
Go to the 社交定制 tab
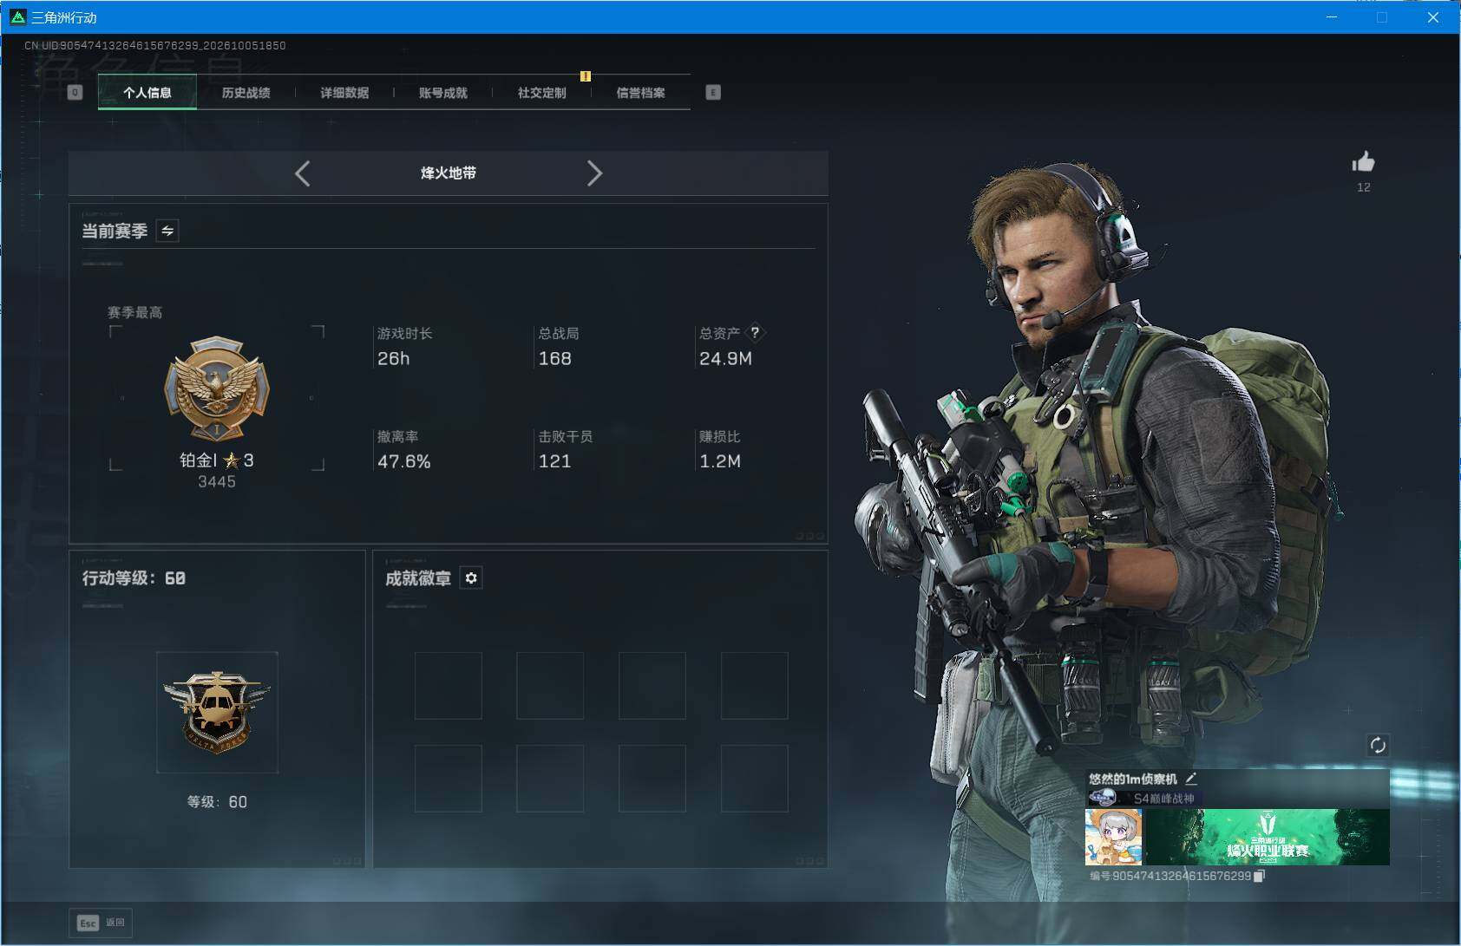541,93
